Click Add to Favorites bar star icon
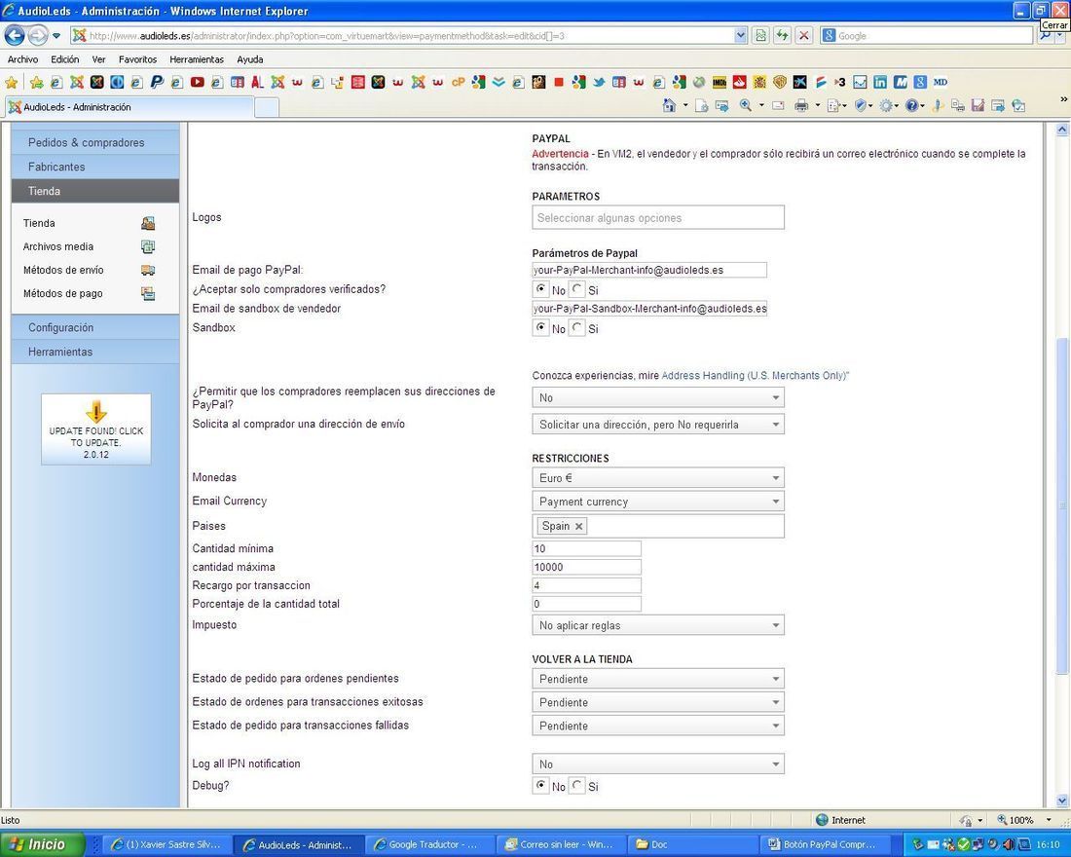The image size is (1071, 857). click(x=36, y=82)
